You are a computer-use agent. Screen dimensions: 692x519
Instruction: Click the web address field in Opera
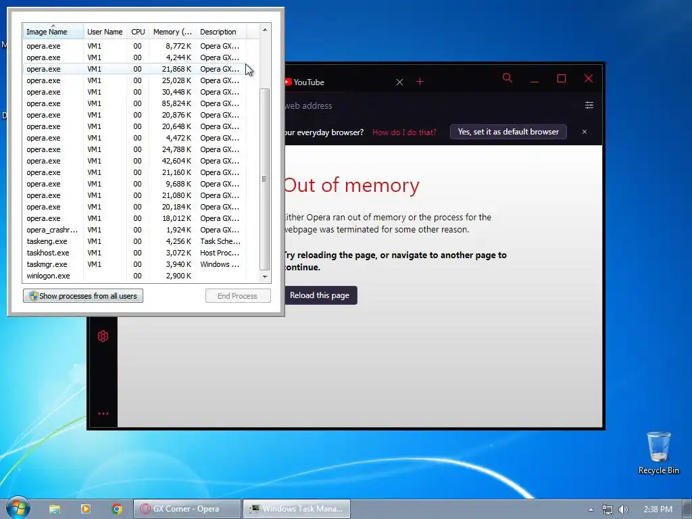pyautogui.click(x=424, y=105)
